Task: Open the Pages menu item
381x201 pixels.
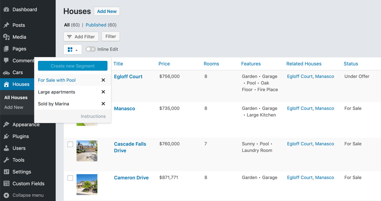Action: [x=19, y=49]
